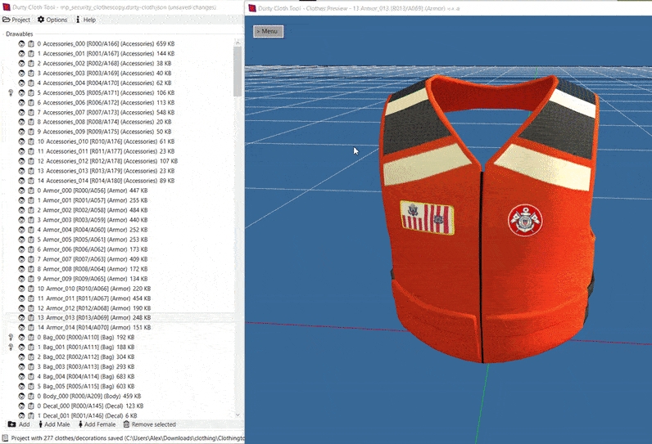Click the drawables list scrollbar down arrow
Image resolution: width=652 pixels, height=444 pixels.
click(x=238, y=415)
